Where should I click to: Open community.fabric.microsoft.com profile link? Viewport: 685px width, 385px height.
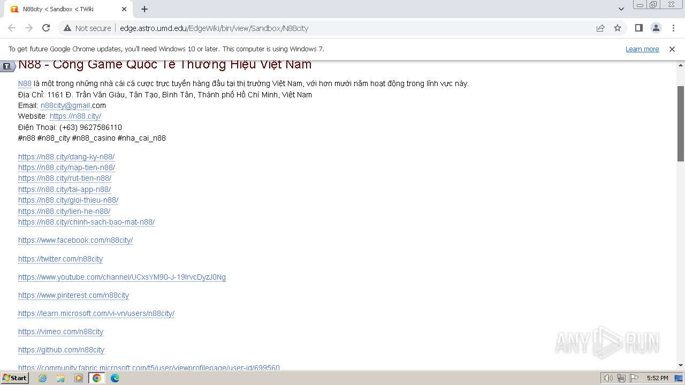point(149,367)
